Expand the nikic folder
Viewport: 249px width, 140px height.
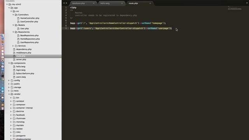click(x=11, y=132)
